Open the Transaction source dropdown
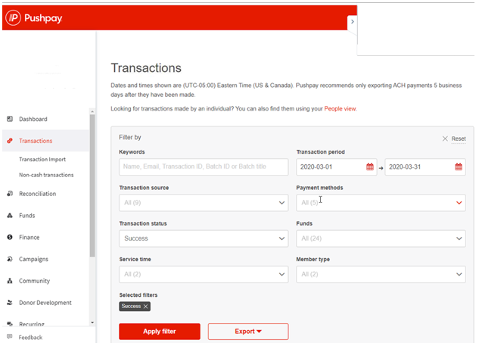The image size is (479, 349). pos(204,203)
